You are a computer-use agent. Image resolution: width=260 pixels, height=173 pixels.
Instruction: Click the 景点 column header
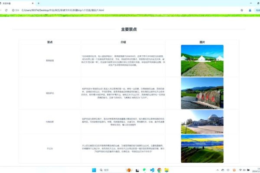(x=50, y=42)
